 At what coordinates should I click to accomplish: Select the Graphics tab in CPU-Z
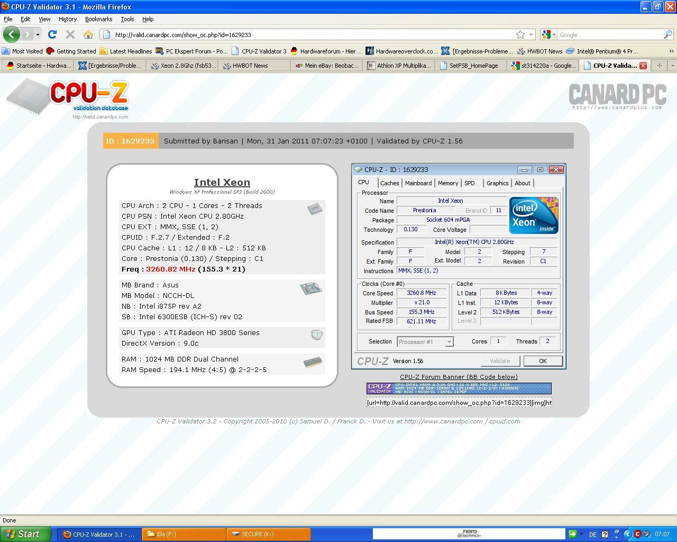pyautogui.click(x=497, y=183)
